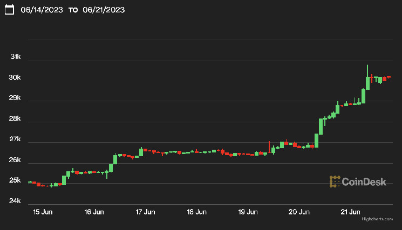Click the 18 Jun date label
Image resolution: width=402 pixels, height=230 pixels.
197,212
